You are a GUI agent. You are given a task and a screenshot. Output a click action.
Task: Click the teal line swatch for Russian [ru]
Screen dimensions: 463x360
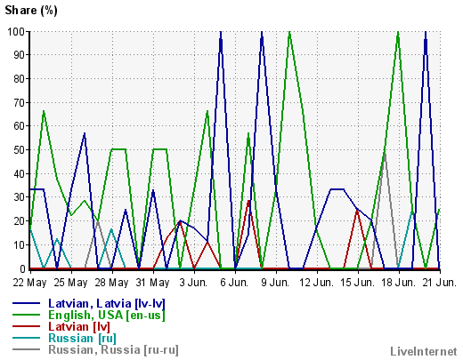[26, 338]
